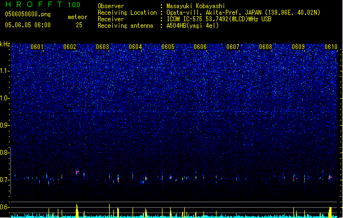Click the bright meteor echo near 0610
This screenshot has width=343, height=218.
click(x=330, y=177)
